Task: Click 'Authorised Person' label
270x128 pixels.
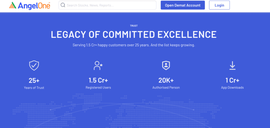Action: (166, 88)
